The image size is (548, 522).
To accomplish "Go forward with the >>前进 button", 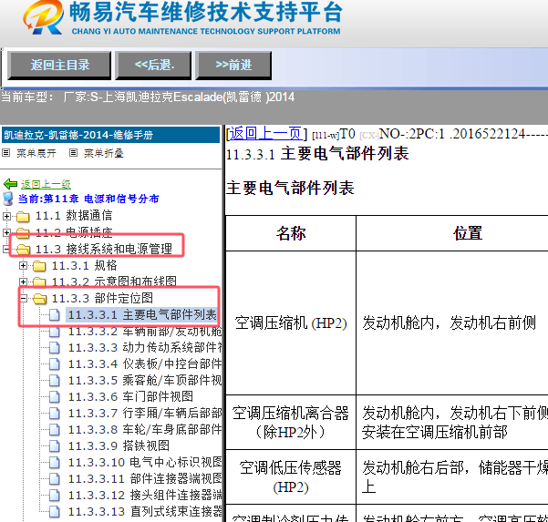I will coord(233,66).
